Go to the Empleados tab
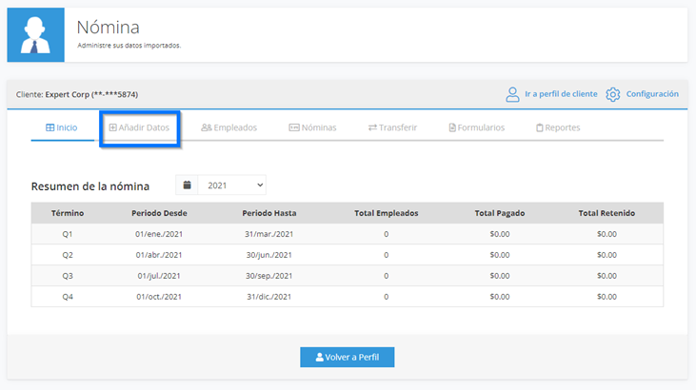This screenshot has width=696, height=390. click(x=229, y=127)
